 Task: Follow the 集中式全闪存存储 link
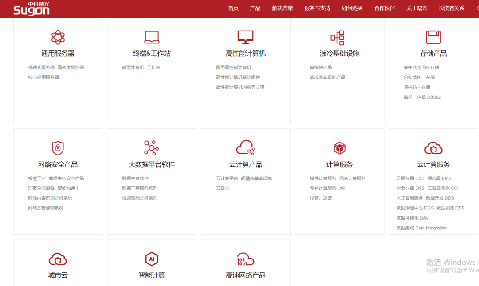click(421, 67)
